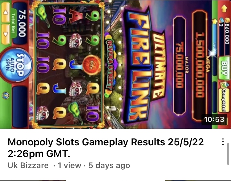Open the small info icon near the spin button
Viewport: 231px width, 181px height.
pos(6,96)
